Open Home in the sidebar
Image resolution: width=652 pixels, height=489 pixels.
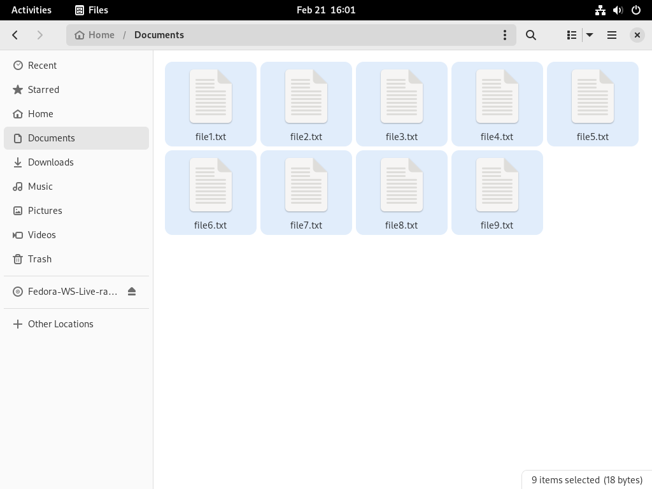(x=76, y=113)
